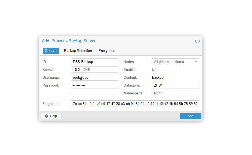Click the Content value 'backup'
The image size is (252, 155).
click(x=158, y=78)
